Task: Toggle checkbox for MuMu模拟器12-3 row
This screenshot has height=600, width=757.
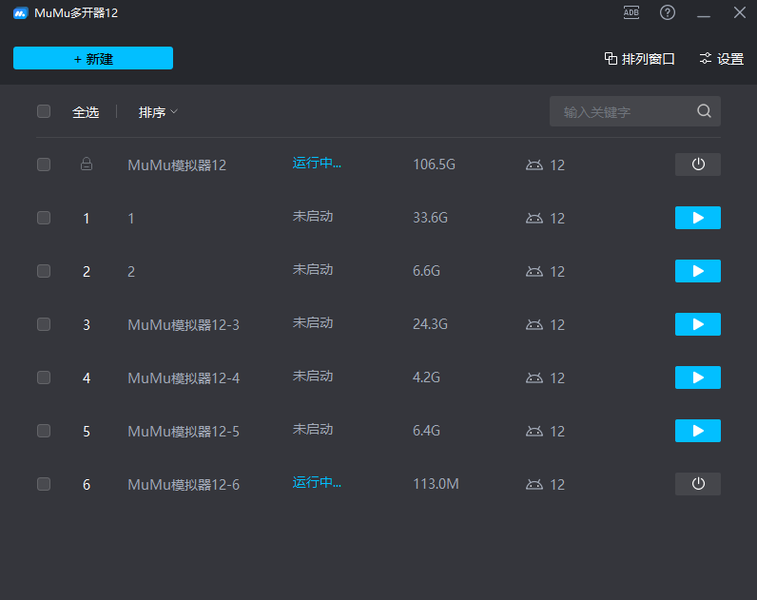Action: tap(44, 324)
